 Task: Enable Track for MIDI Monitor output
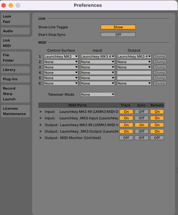coord(126,138)
